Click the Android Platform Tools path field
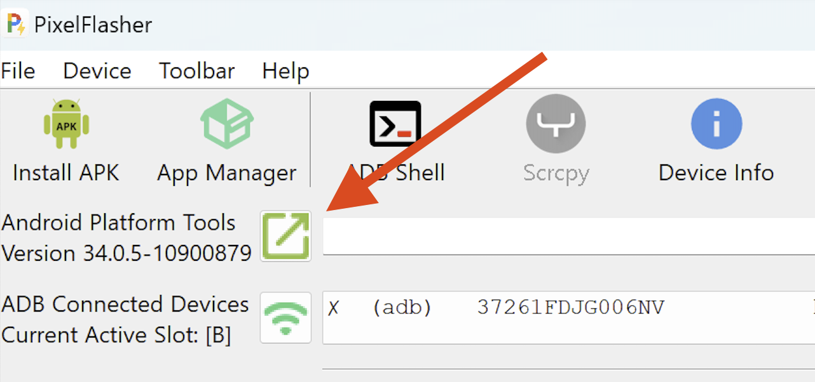The width and height of the screenshot is (815, 382). pyautogui.click(x=568, y=235)
